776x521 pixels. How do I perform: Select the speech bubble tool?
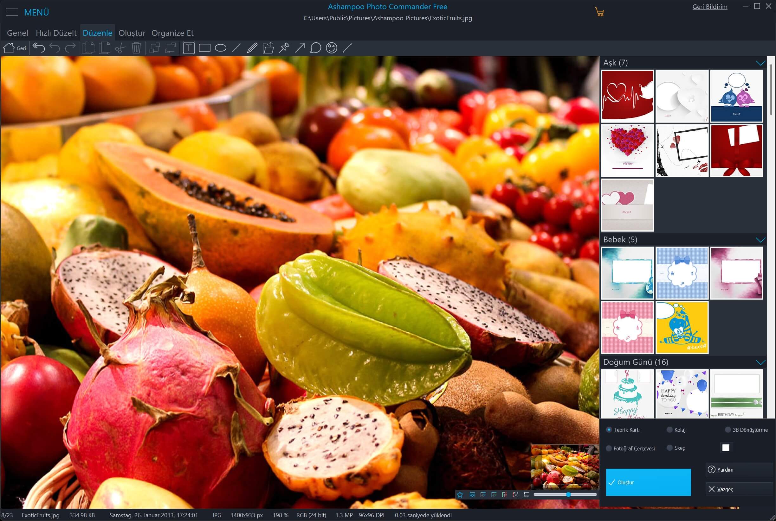click(x=315, y=48)
